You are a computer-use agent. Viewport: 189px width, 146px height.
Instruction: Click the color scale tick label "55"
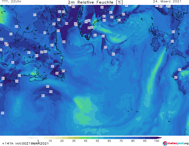[x=97, y=141]
